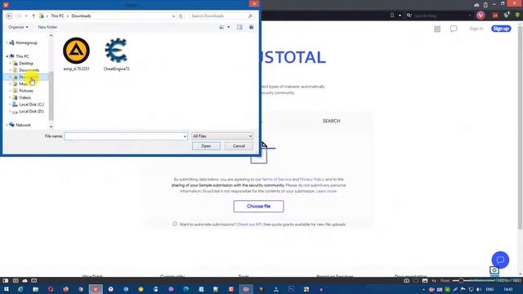Open the Windows Start menu
Viewport: 523px width, 294px height.
6,289
